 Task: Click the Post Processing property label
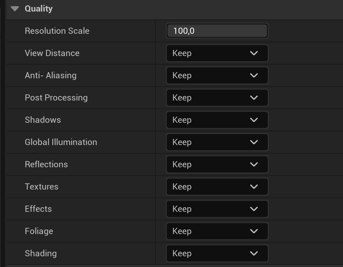tap(56, 98)
